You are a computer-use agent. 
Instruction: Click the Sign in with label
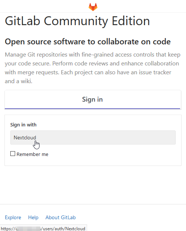(x=23, y=125)
